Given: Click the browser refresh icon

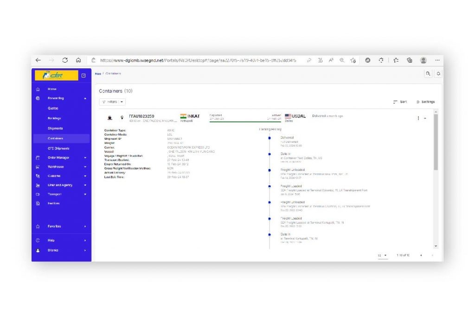Looking at the screenshot, I should point(65,60).
